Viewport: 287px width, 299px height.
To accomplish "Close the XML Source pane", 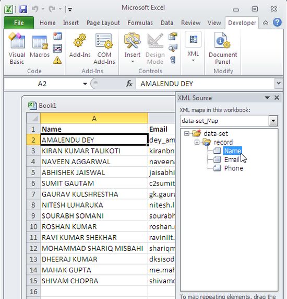I will tap(277, 98).
